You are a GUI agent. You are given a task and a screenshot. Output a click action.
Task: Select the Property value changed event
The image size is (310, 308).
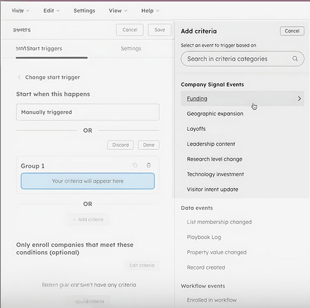point(216,252)
